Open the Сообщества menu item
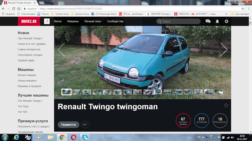The width and height of the screenshot is (252, 141). pos(115,21)
